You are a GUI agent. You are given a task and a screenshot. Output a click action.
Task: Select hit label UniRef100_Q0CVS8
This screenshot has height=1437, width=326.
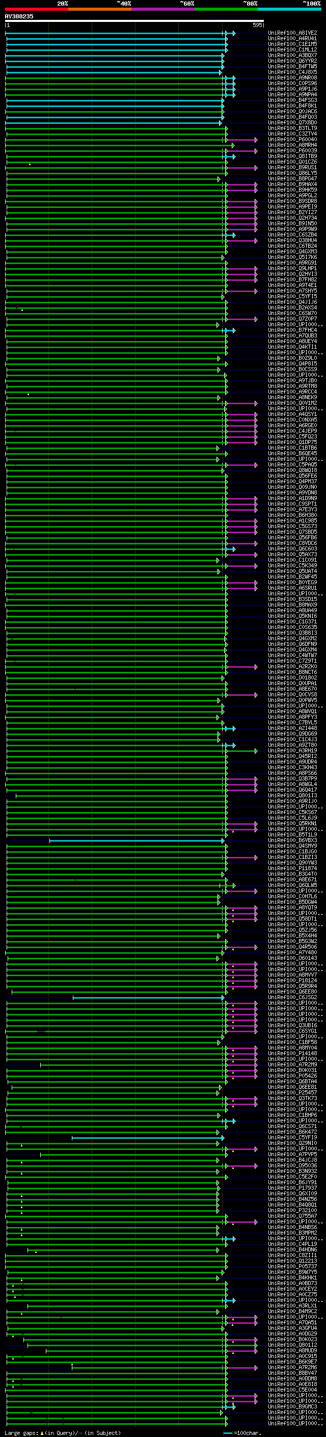[x=292, y=694]
